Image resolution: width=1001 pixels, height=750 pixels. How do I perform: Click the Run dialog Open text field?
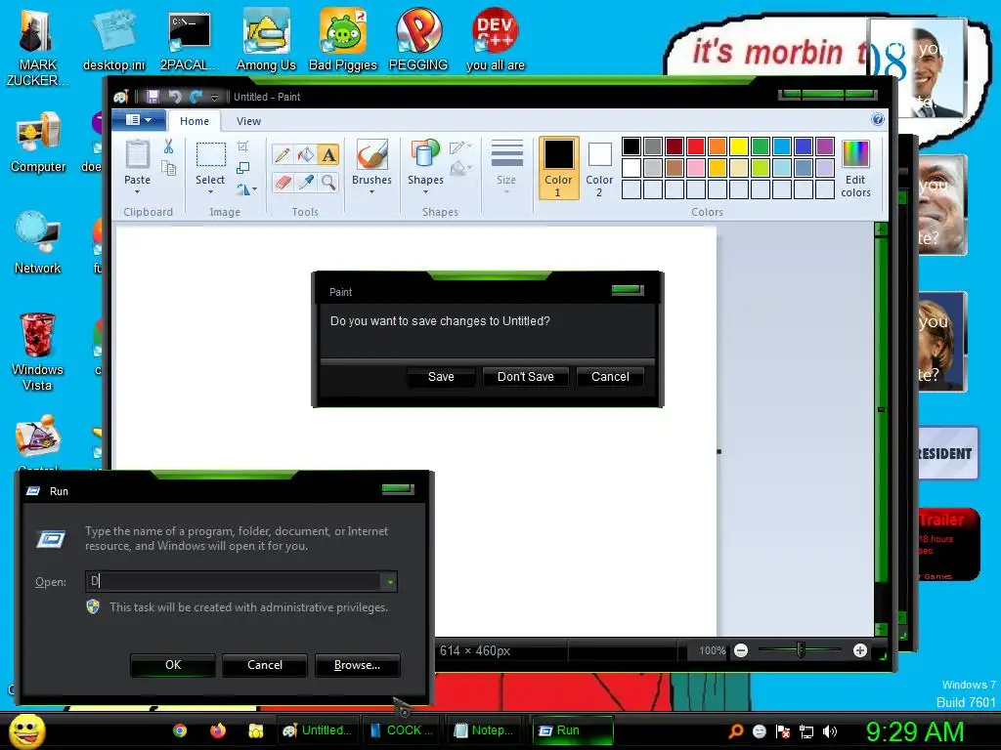pyautogui.click(x=234, y=581)
